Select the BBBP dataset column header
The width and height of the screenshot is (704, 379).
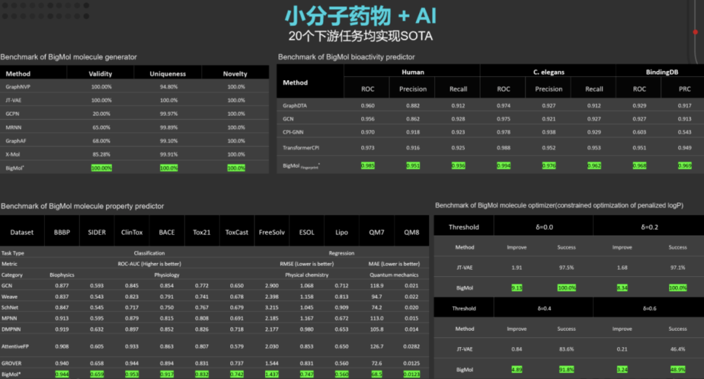coord(63,232)
